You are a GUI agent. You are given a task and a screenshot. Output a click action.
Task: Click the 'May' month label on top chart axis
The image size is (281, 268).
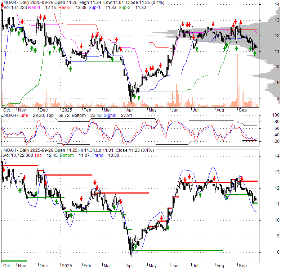(152, 110)
